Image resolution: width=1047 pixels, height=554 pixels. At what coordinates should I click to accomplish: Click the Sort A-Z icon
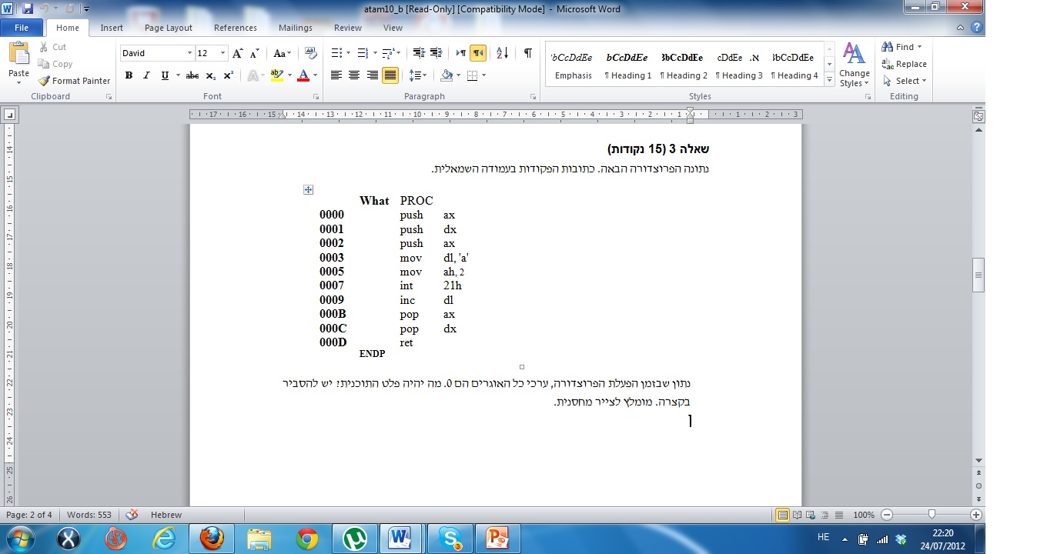pos(502,53)
